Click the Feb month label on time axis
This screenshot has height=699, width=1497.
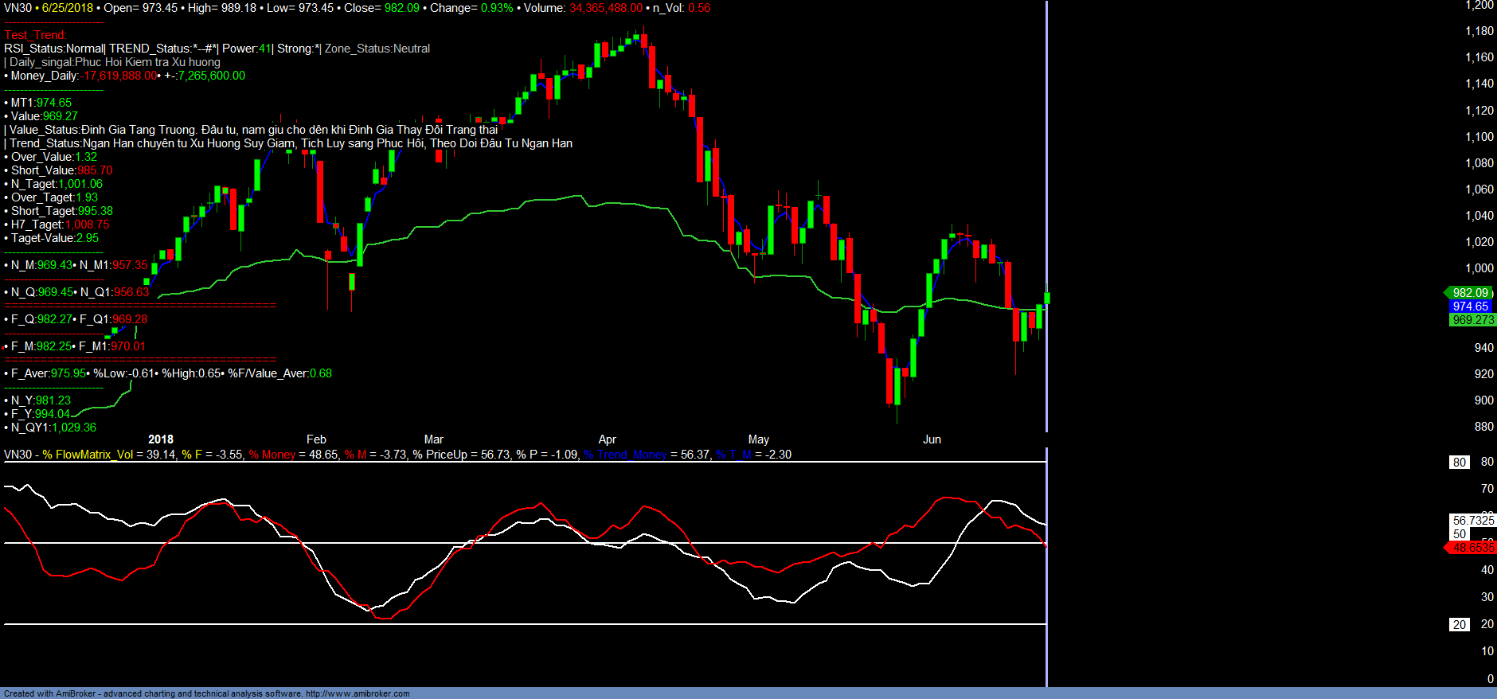(x=316, y=439)
